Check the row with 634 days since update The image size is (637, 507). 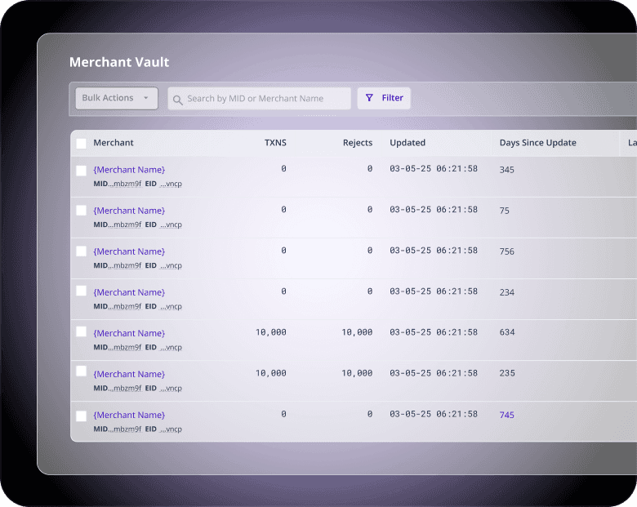coord(81,331)
